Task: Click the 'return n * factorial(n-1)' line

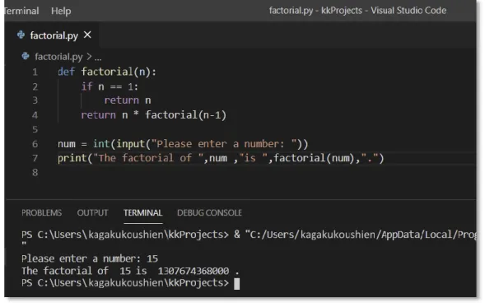Action: click(154, 115)
